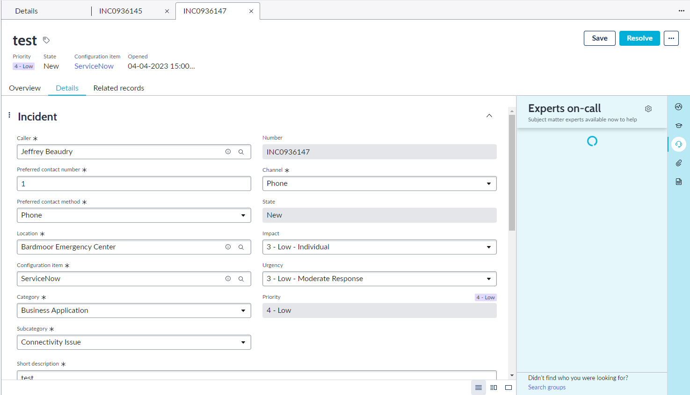690x395 pixels.
Task: Open the Experts on-call headset panel
Action: tap(678, 144)
